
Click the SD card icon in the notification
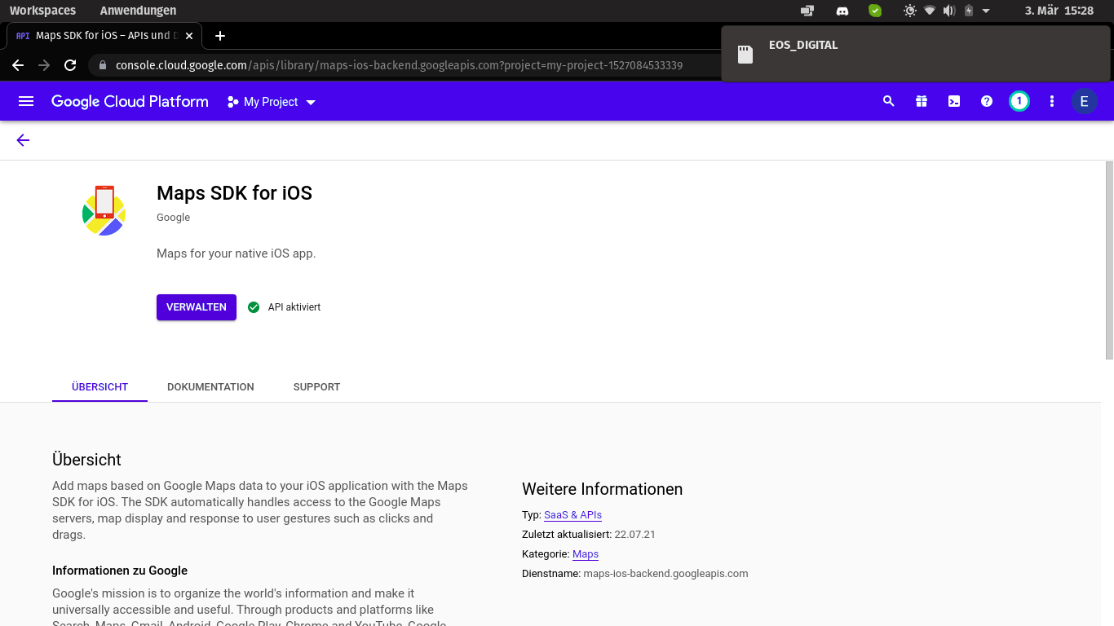coord(745,54)
